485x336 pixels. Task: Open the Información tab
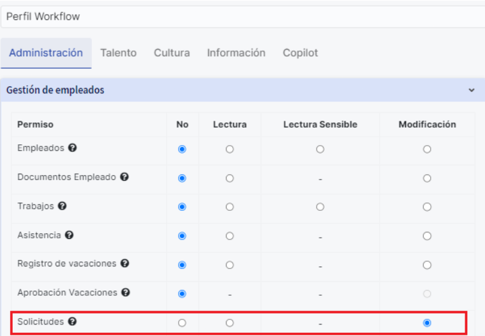tap(236, 53)
